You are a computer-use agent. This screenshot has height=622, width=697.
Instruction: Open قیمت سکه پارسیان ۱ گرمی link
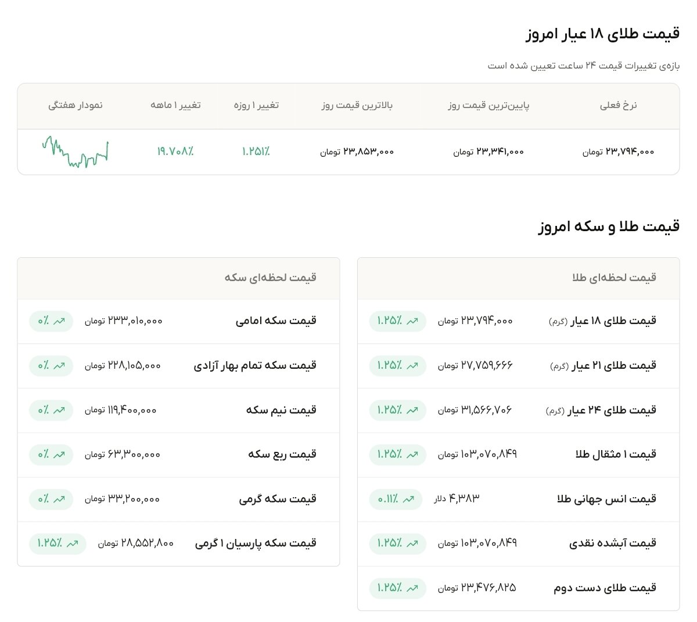point(256,544)
